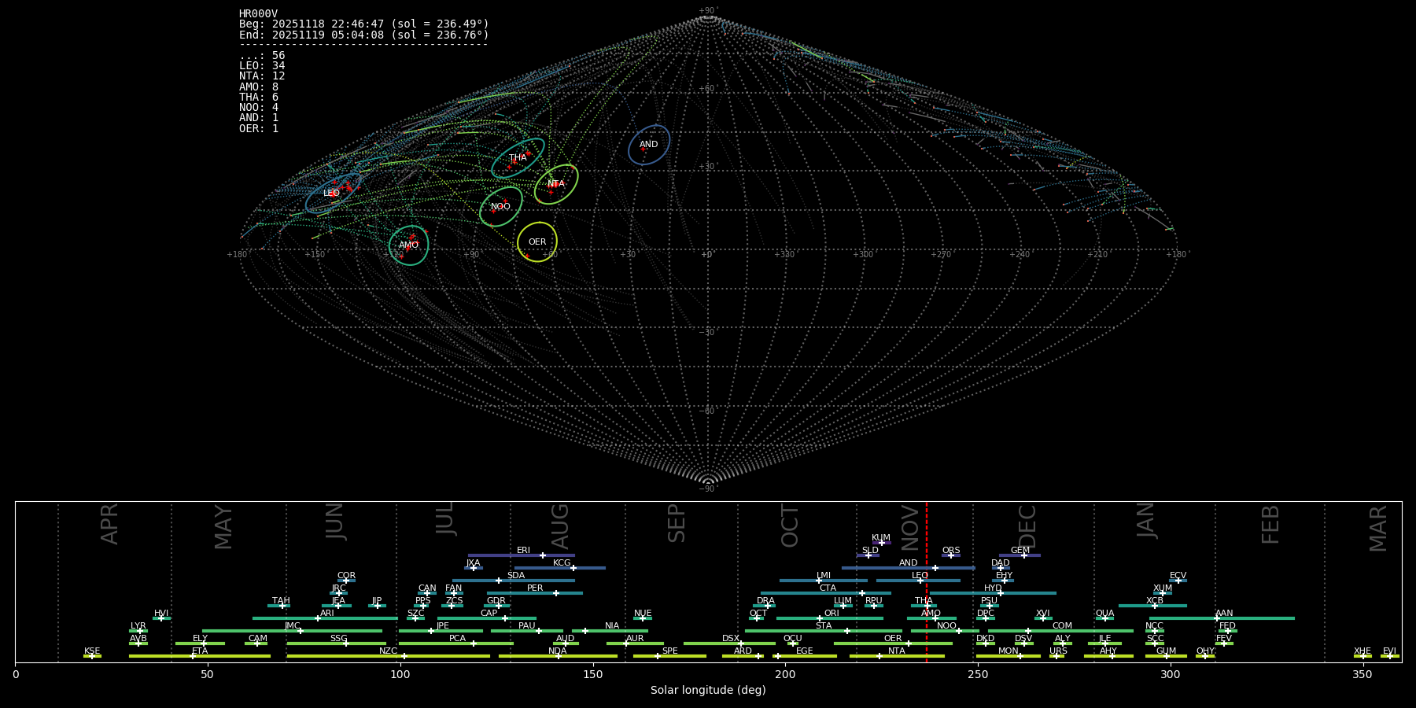This screenshot has height=708, width=1416.
Task: Select the AAN shower bar in timeline
Action: pyautogui.click(x=1224, y=618)
